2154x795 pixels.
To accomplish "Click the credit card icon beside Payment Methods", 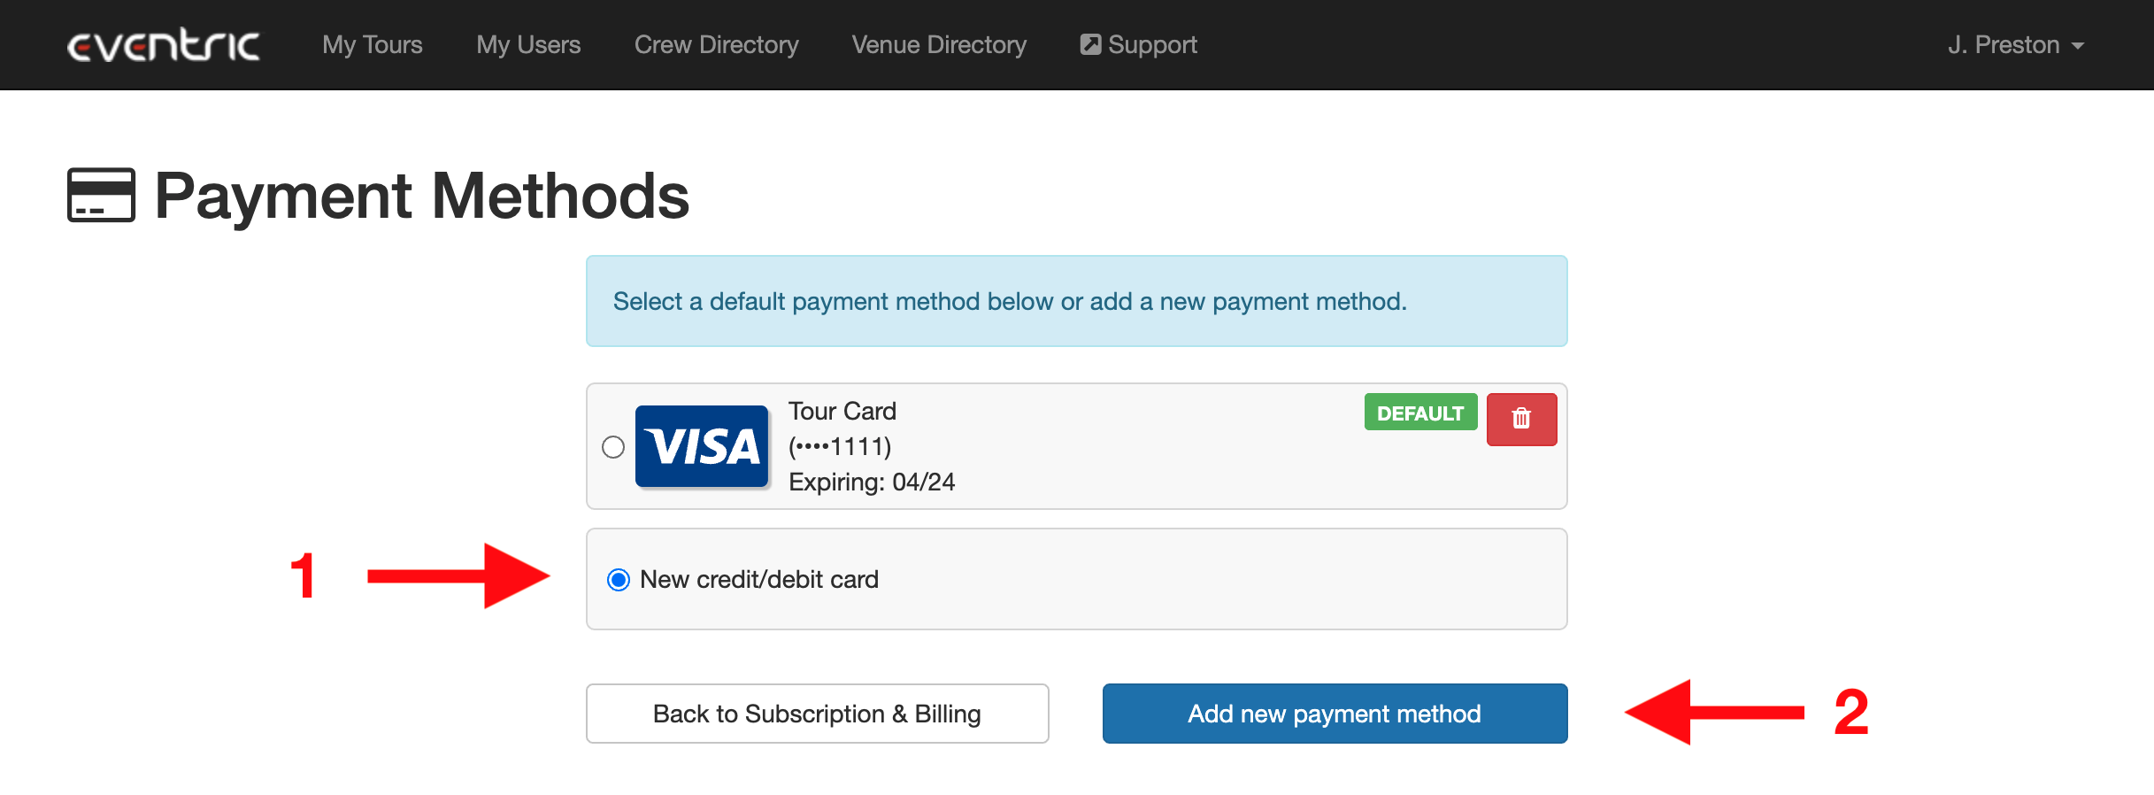I will pos(102,195).
